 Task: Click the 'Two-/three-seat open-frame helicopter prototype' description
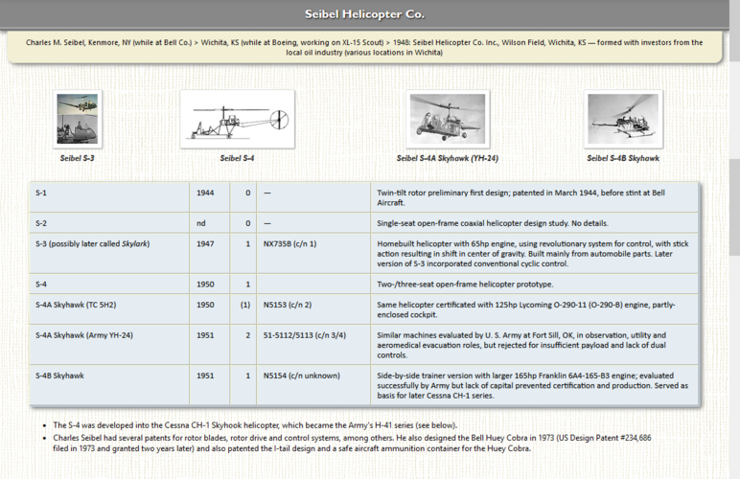(534, 284)
